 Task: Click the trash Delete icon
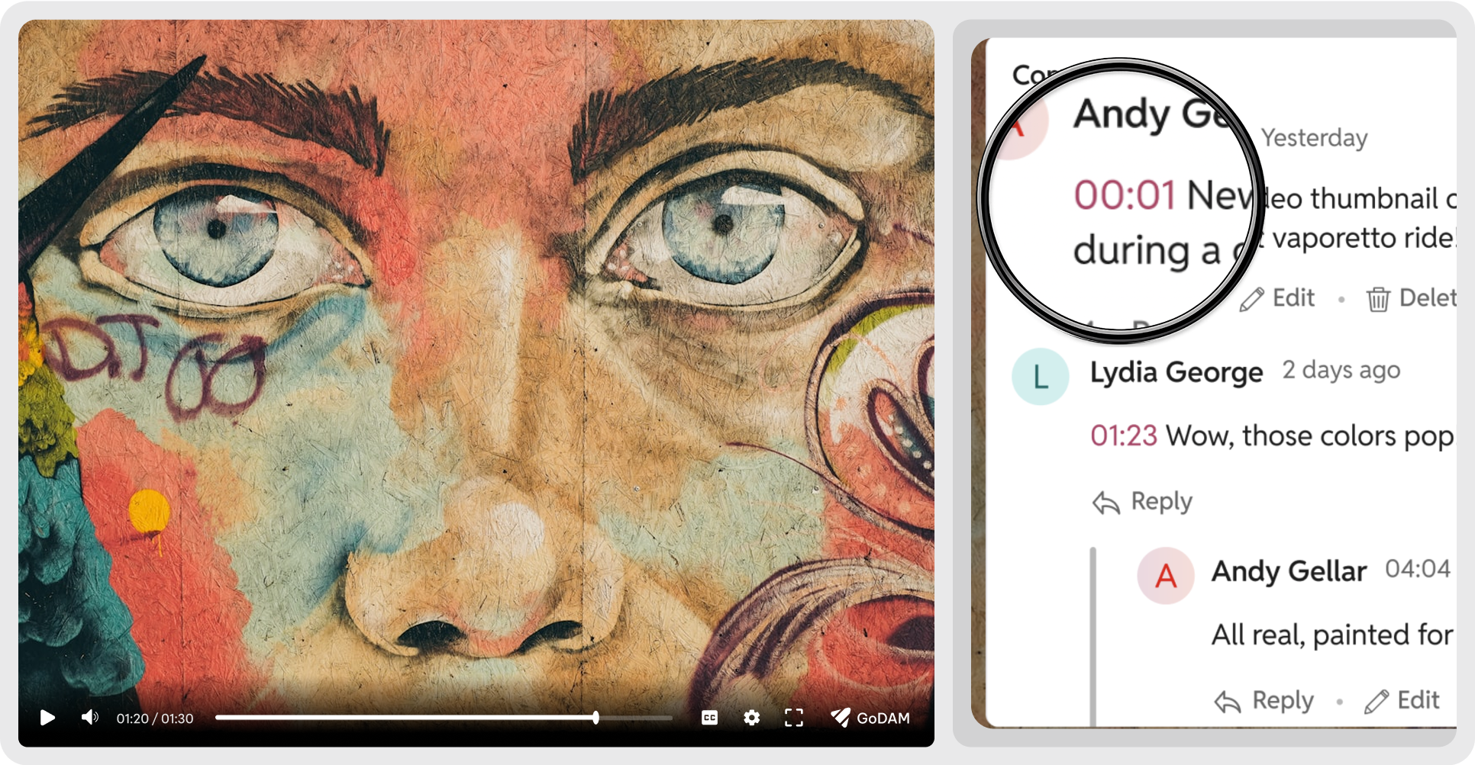click(1378, 299)
